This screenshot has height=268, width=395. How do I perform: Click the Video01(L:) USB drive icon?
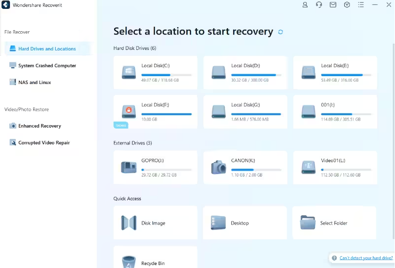308,167
